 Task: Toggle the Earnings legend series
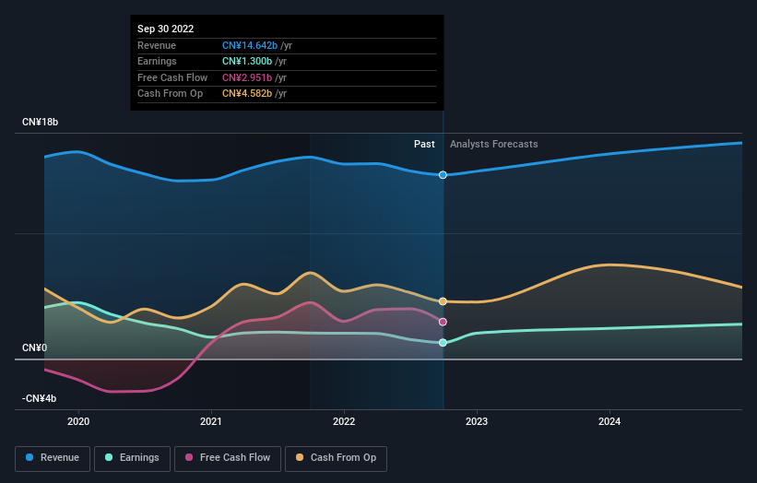click(132, 458)
